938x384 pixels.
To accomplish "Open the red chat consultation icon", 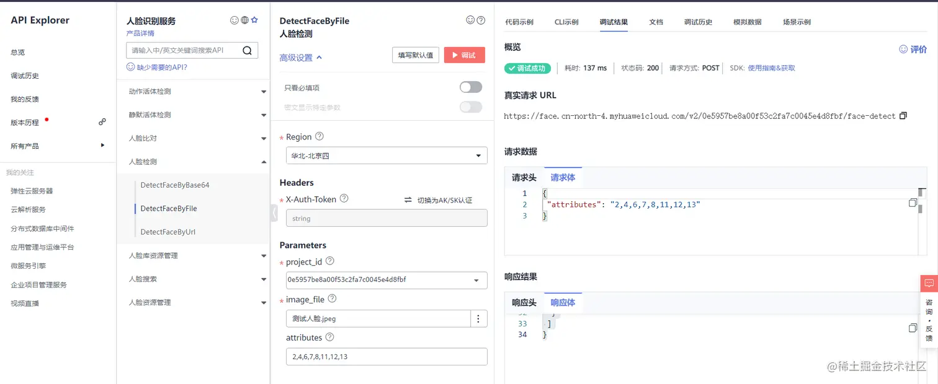I will click(929, 283).
